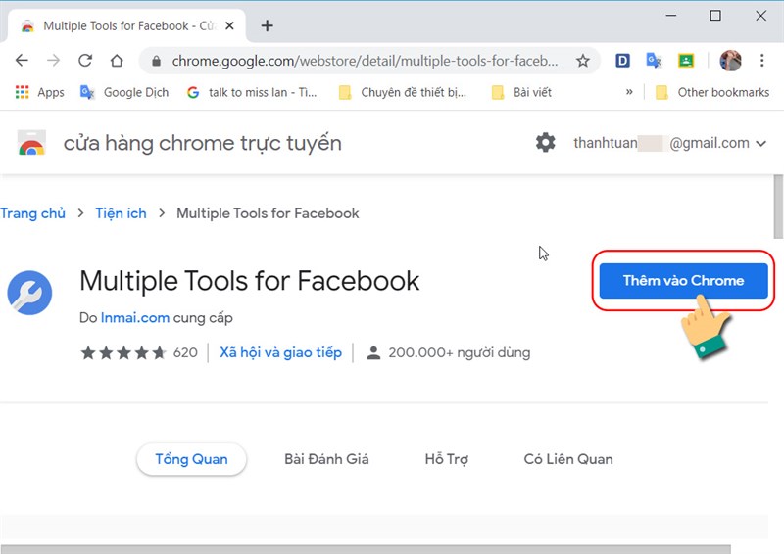Go to Trang chủ breadcrumb

coord(32,213)
